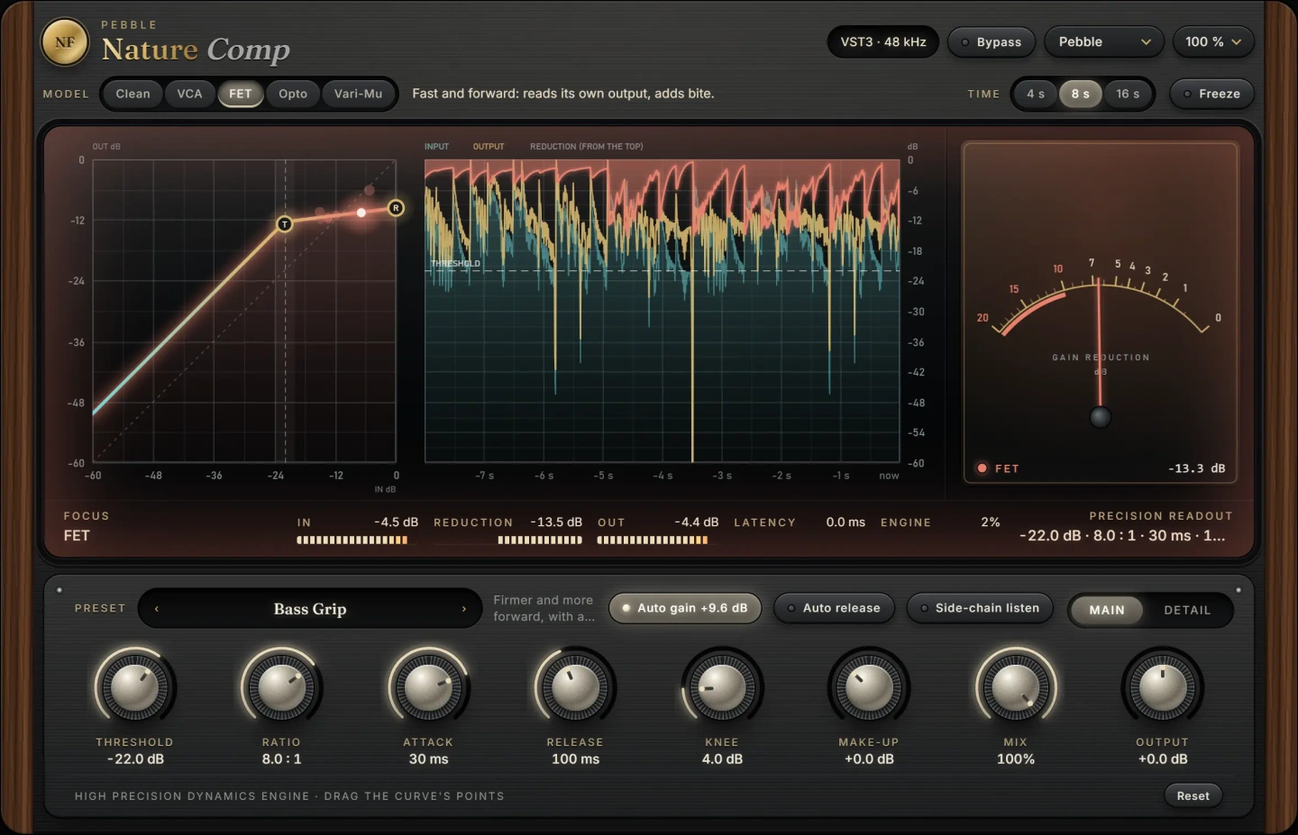Enable Auto release
The width and height of the screenshot is (1298, 835).
834,608
